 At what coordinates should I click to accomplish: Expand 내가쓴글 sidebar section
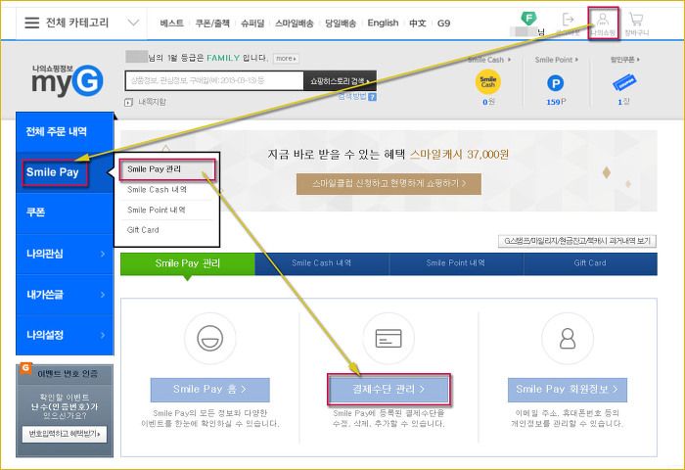point(65,295)
